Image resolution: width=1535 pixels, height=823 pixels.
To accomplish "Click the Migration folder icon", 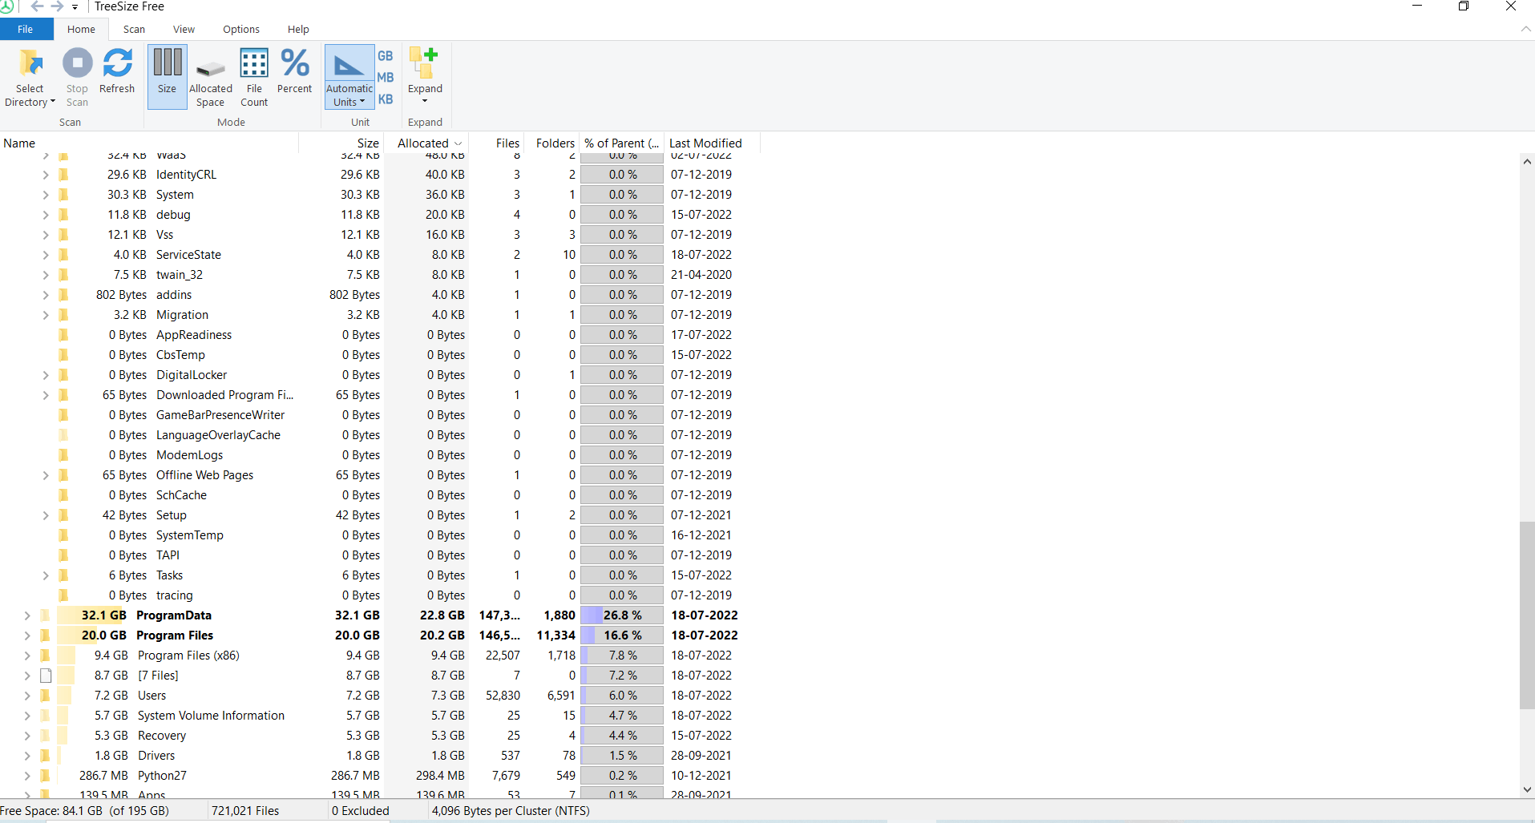I will (x=64, y=315).
